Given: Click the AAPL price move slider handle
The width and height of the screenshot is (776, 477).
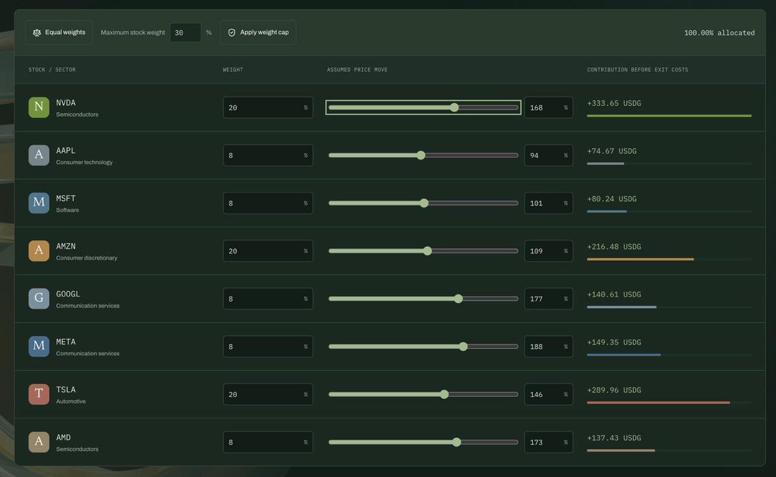Looking at the screenshot, I should click(x=421, y=155).
